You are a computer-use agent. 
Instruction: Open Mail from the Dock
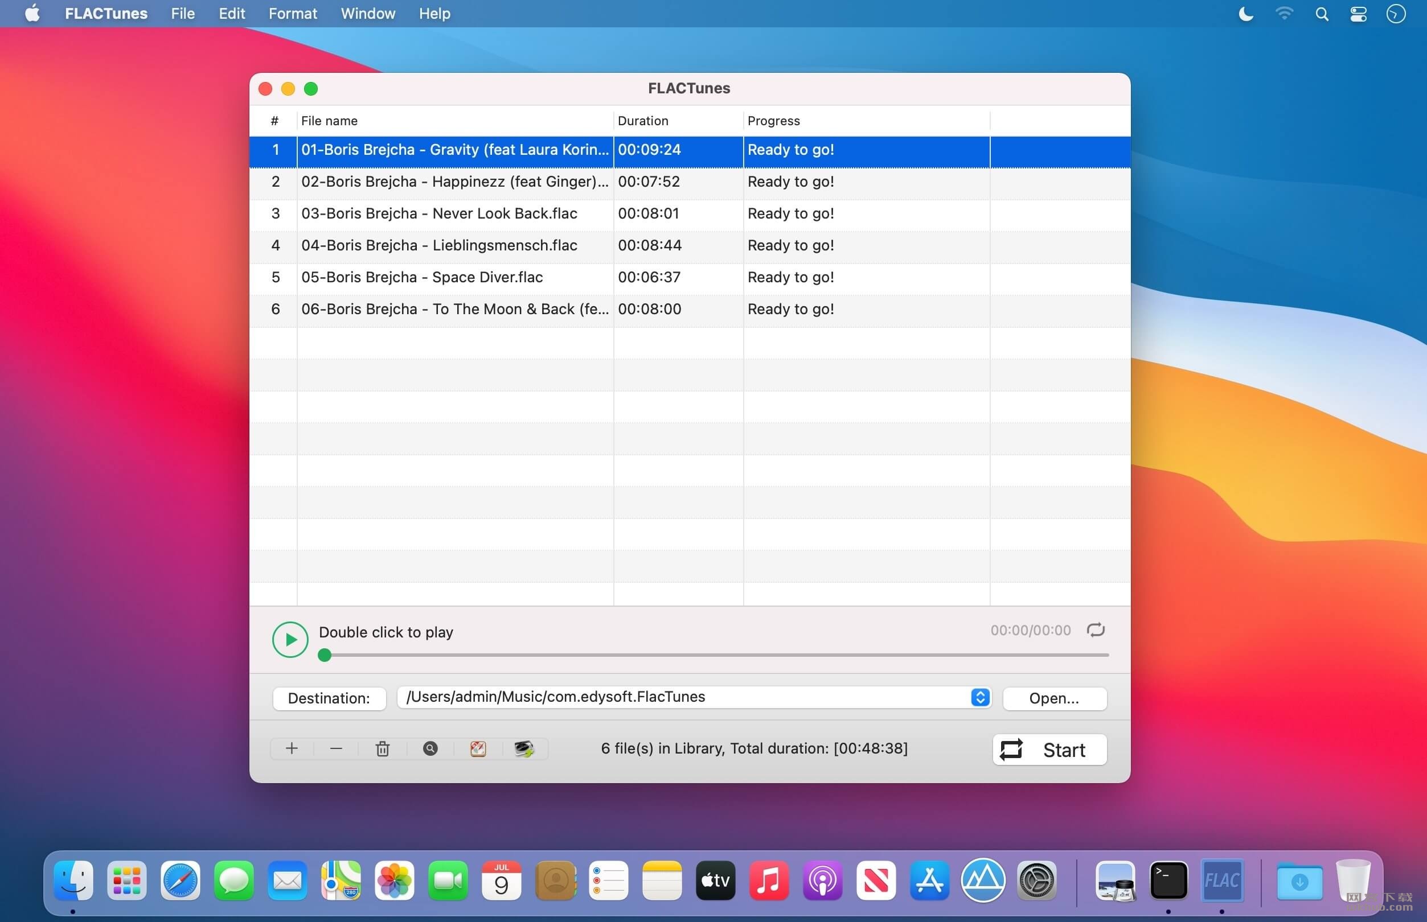click(288, 880)
